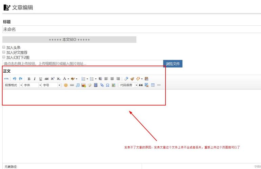
Task: Enable the 加入好文推荐 checkbox
Action: (x=4, y=52)
